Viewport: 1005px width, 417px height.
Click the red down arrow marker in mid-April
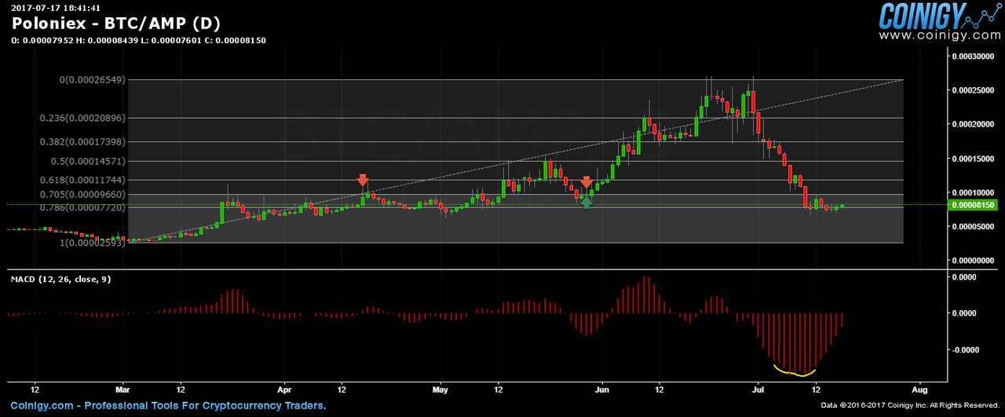[x=363, y=181]
